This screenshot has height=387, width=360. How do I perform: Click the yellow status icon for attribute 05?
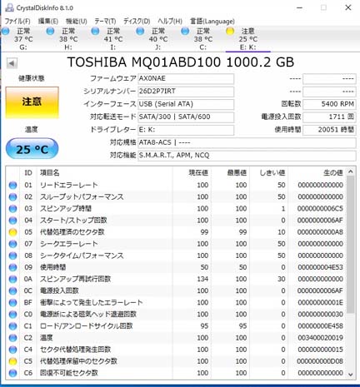(12, 232)
